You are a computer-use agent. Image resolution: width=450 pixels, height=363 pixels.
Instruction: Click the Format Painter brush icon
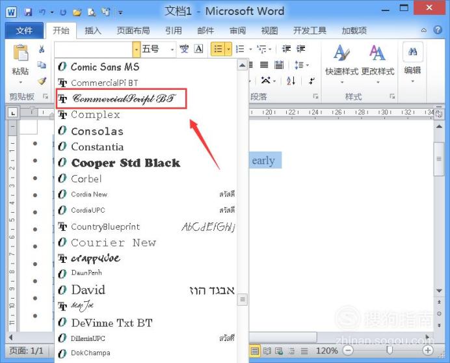pyautogui.click(x=42, y=81)
